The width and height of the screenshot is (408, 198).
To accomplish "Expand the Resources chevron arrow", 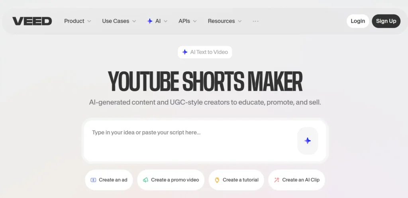I will (239, 22).
